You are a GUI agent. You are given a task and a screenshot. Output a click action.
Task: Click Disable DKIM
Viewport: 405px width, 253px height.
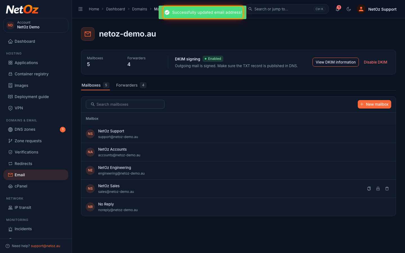[375, 62]
